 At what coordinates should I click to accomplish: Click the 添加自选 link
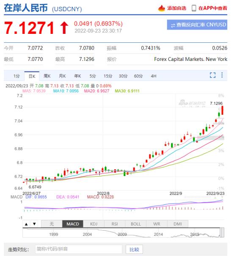177,8
